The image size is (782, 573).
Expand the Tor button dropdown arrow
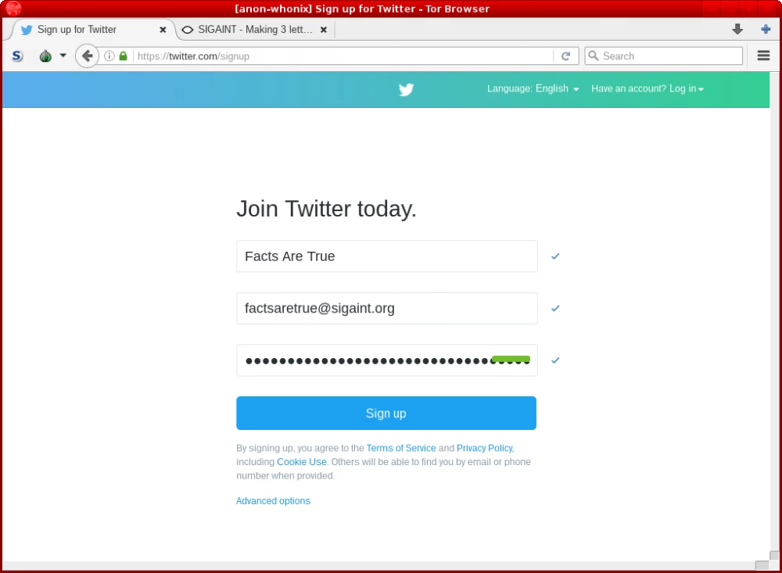click(63, 56)
